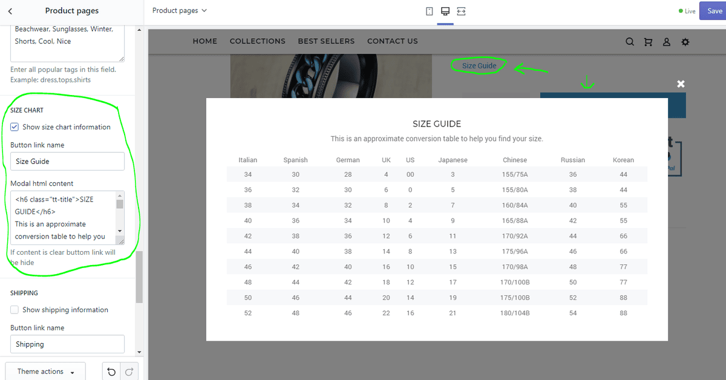Image resolution: width=726 pixels, height=380 pixels.
Task: Select the Russian column header
Action: click(573, 160)
